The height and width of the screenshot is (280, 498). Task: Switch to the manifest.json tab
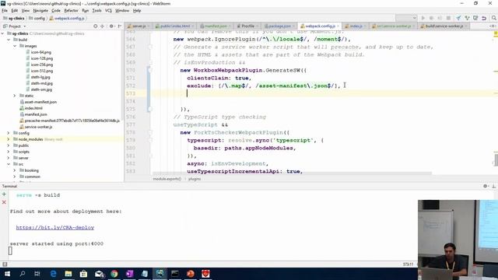pos(216,26)
